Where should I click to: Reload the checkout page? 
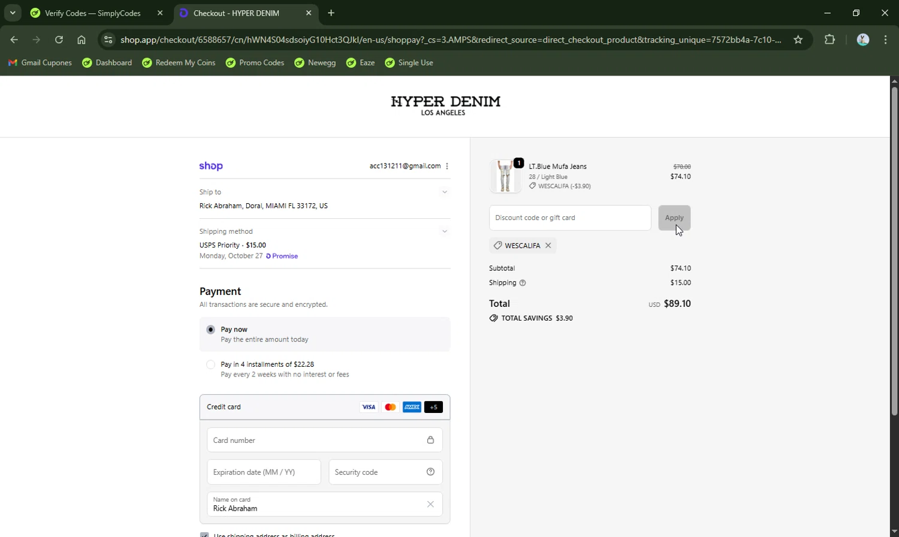tap(59, 40)
